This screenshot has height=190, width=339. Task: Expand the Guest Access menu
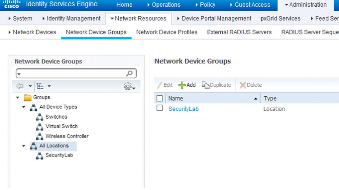pos(250,5)
